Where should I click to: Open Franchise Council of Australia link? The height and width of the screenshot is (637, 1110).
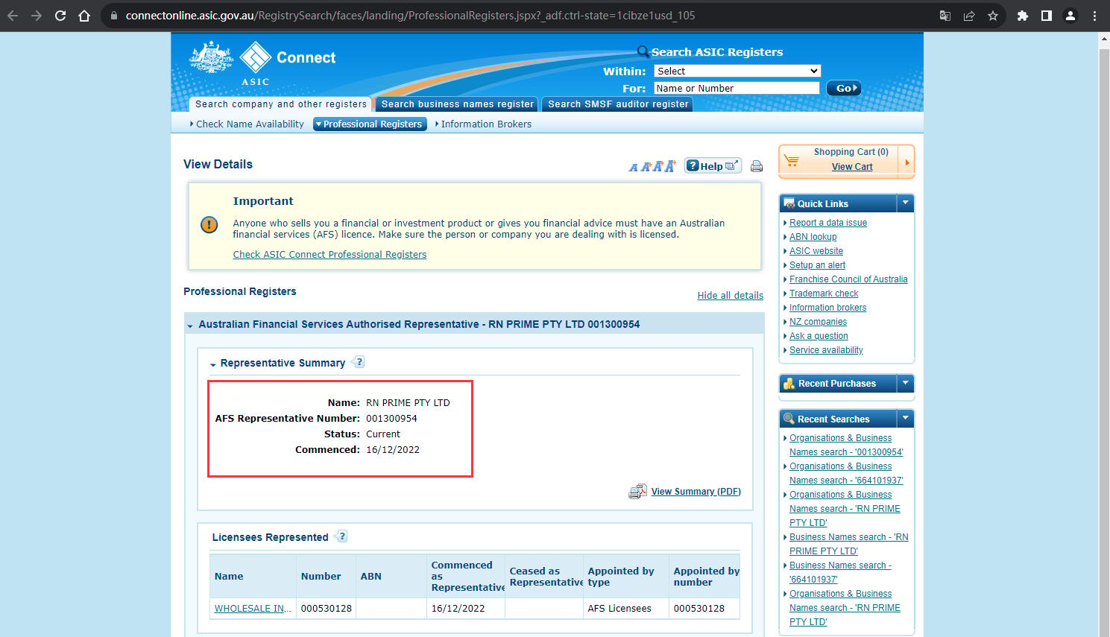[x=848, y=279]
